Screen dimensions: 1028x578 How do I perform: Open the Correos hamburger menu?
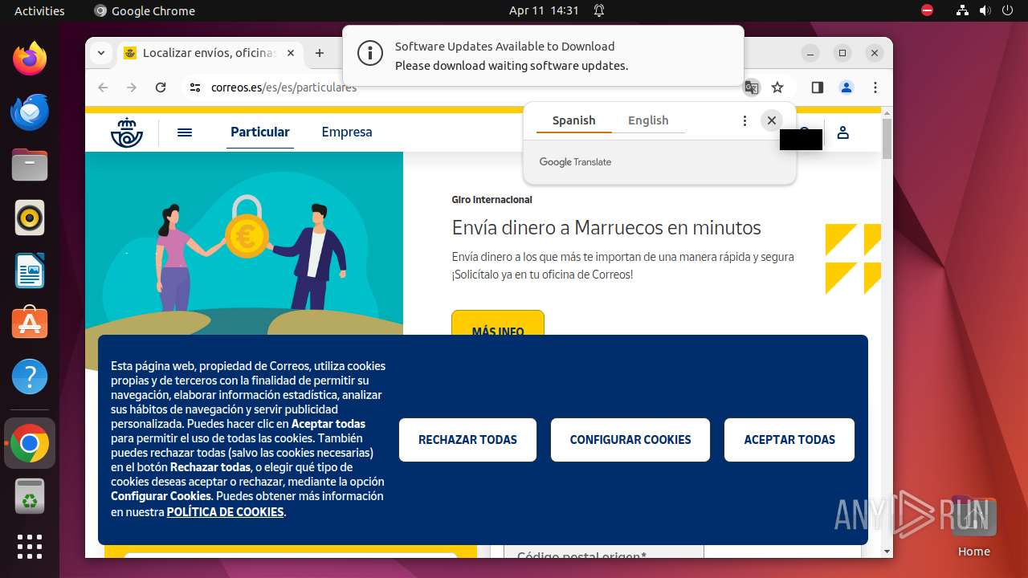[185, 132]
